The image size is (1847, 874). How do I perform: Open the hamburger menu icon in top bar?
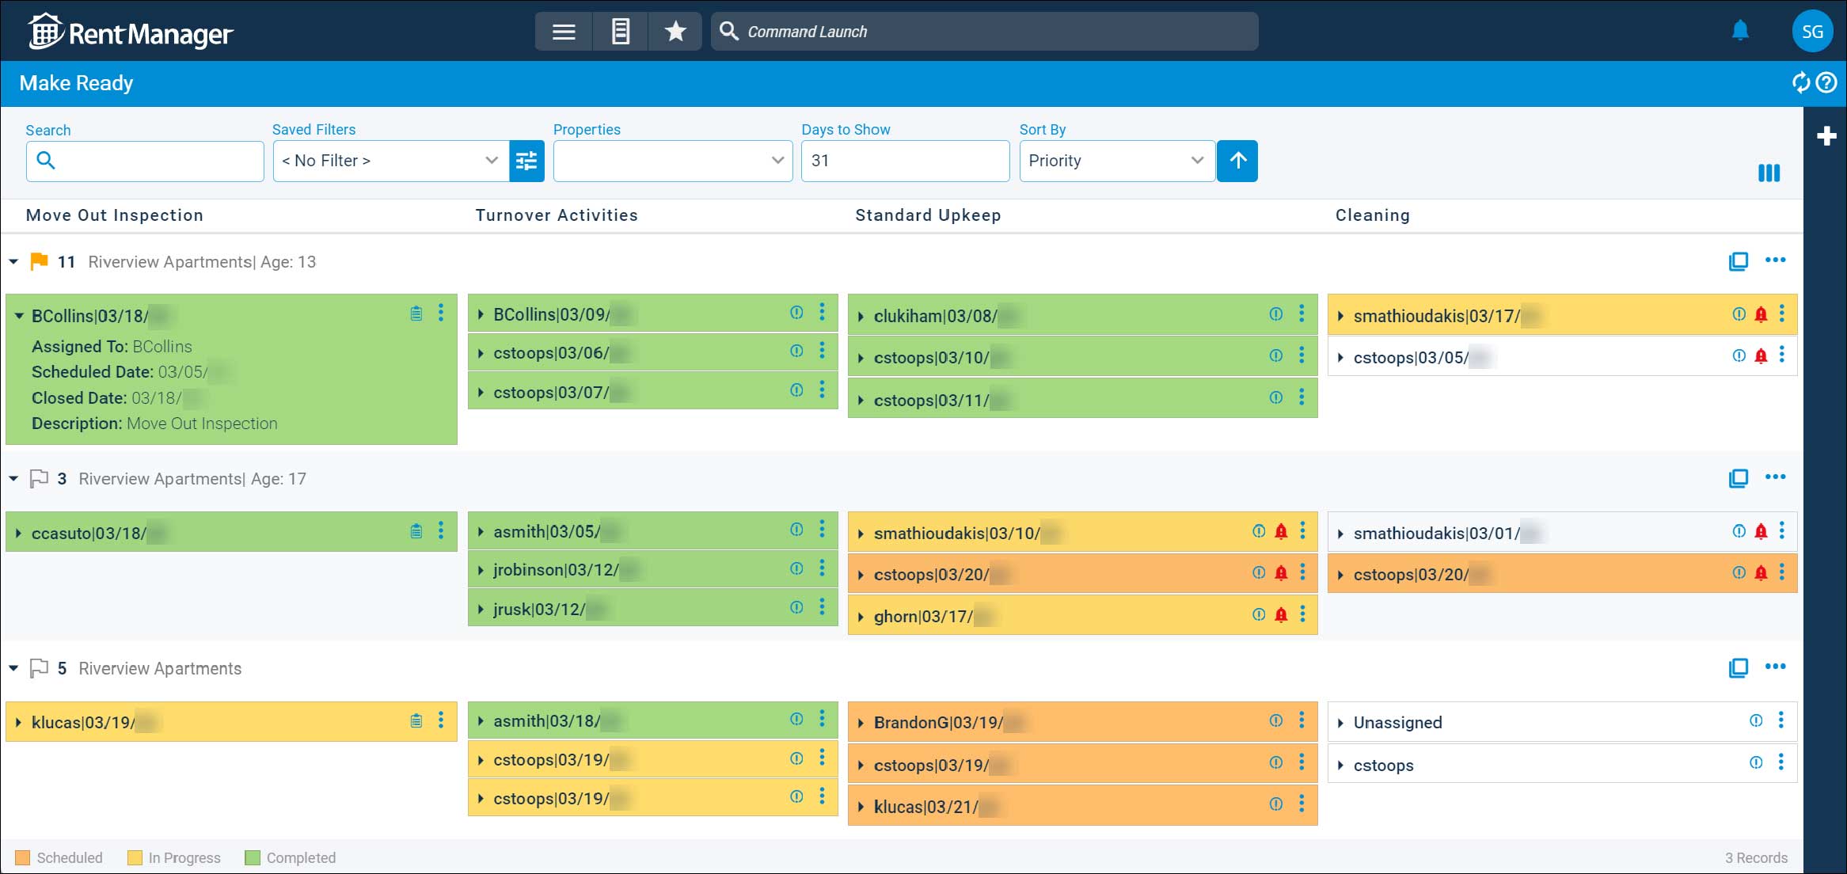point(563,31)
